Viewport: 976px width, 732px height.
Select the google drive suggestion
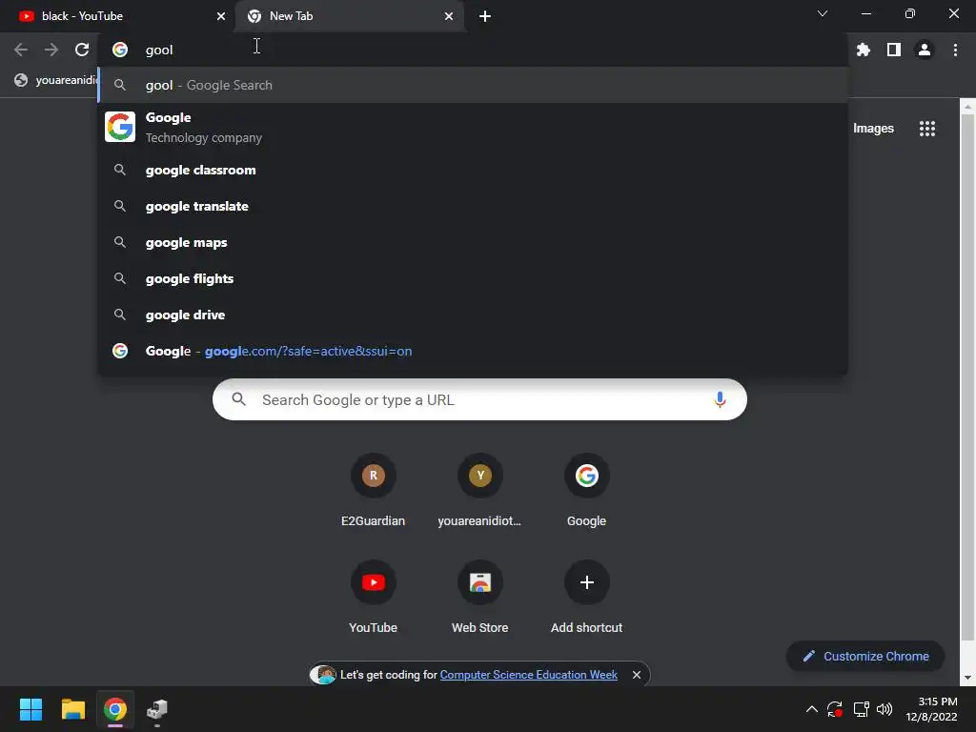click(x=473, y=315)
